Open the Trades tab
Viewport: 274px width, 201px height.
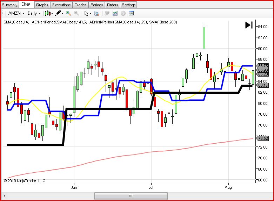click(x=81, y=5)
